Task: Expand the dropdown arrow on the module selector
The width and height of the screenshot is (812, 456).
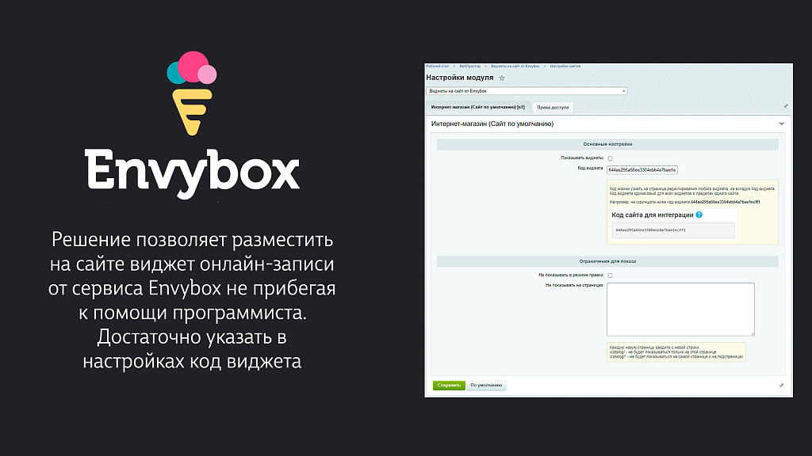Action: pyautogui.click(x=622, y=91)
